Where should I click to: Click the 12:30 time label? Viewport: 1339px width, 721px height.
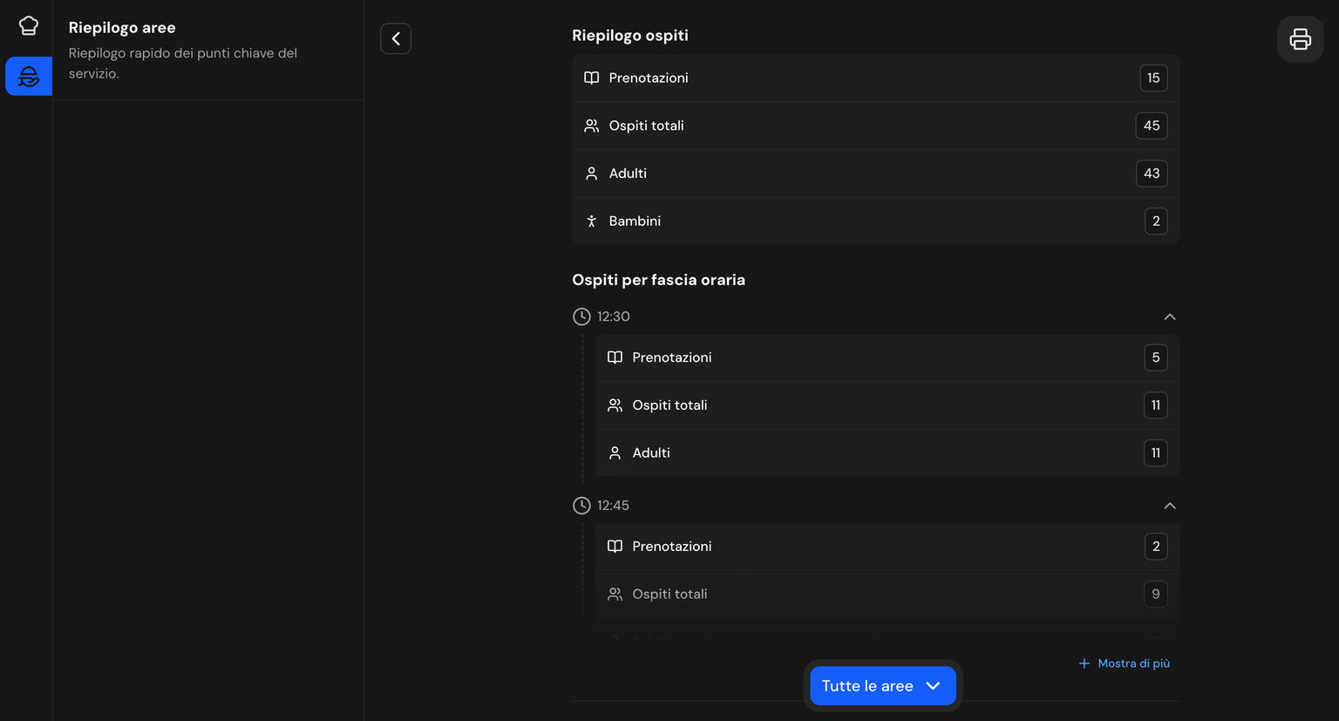click(x=614, y=316)
